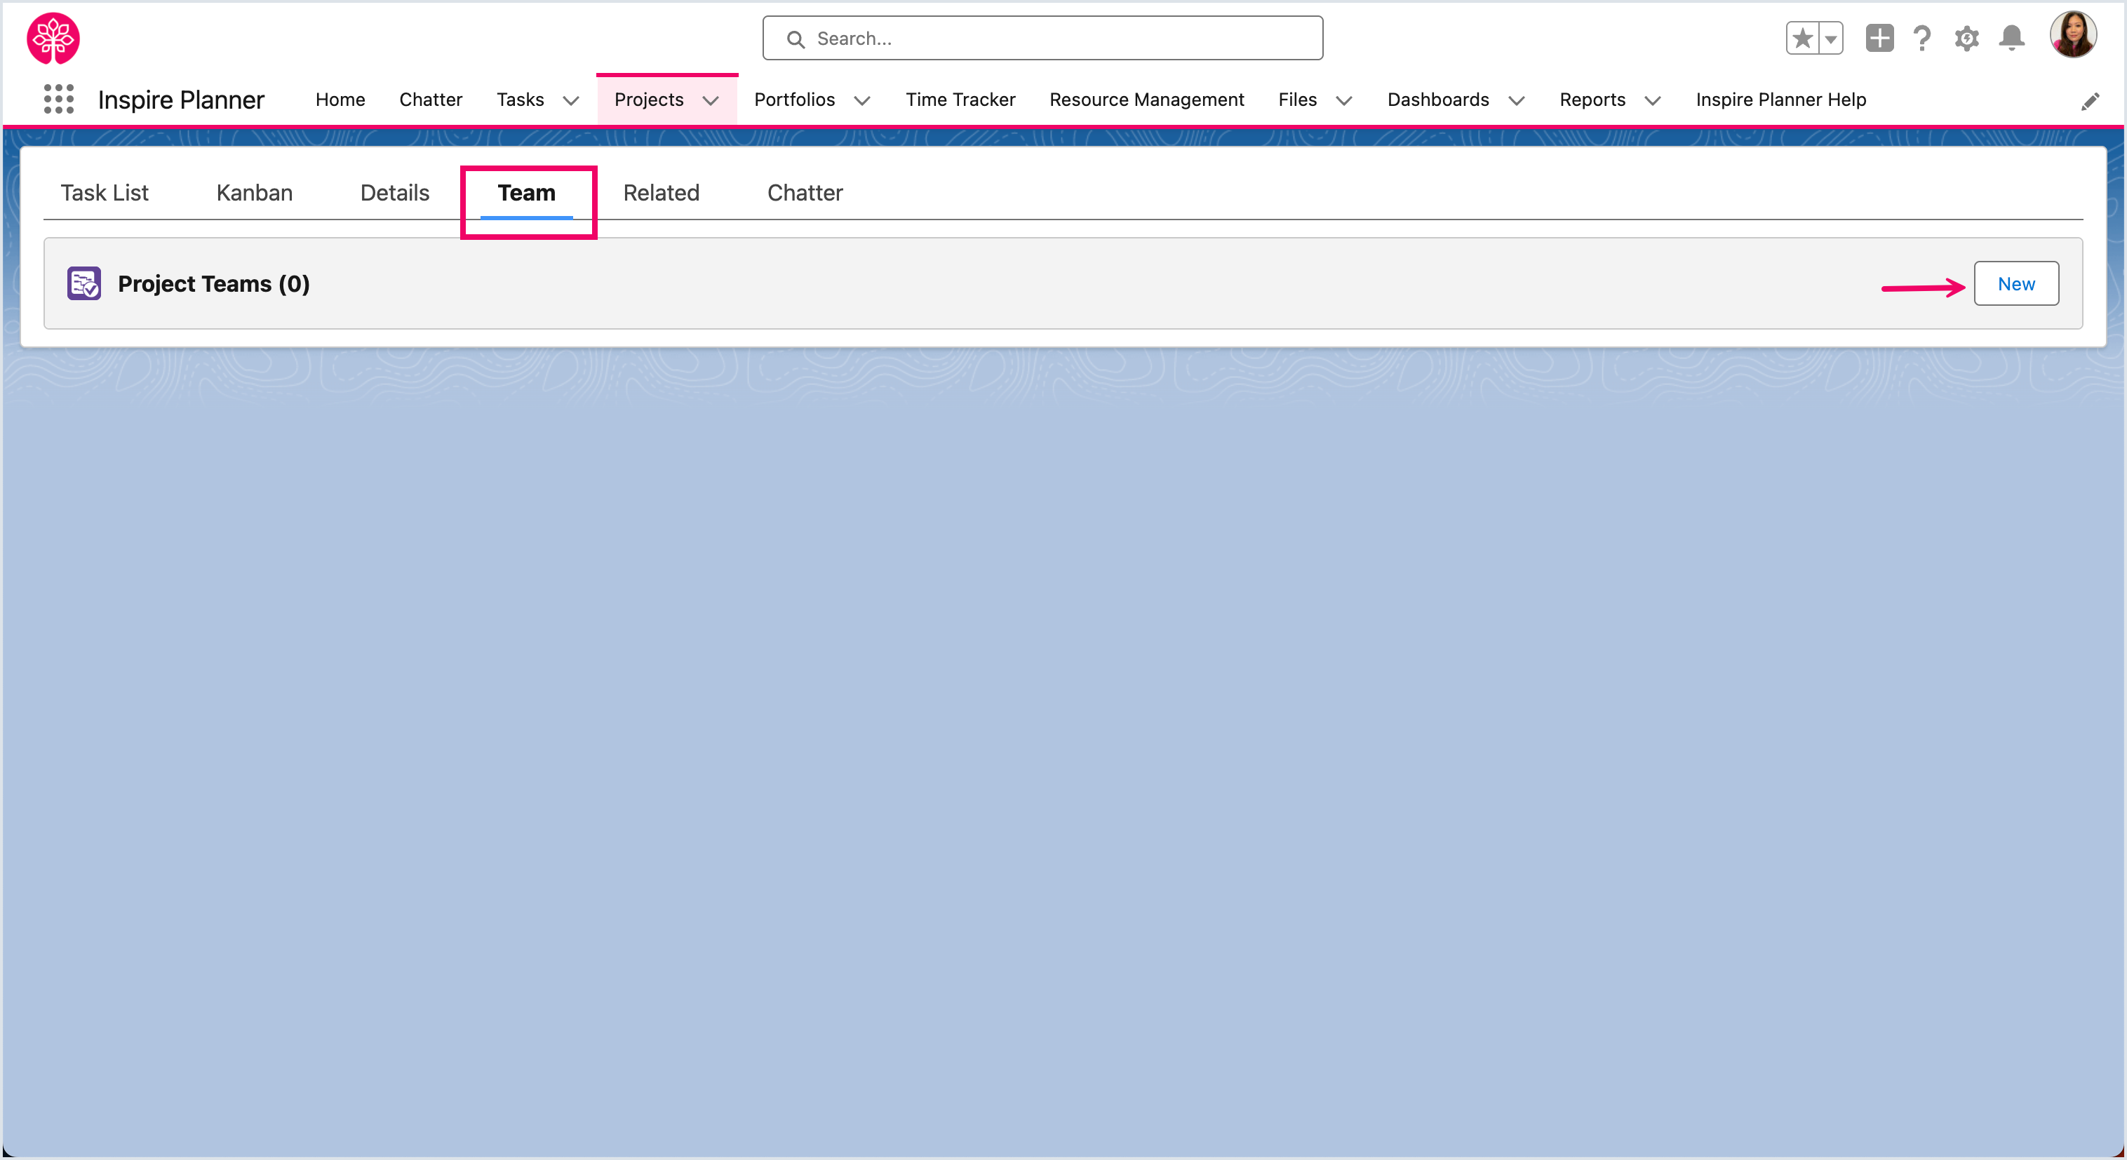This screenshot has width=2127, height=1160.
Task: Switch to the Kanban tab
Action: tap(255, 192)
